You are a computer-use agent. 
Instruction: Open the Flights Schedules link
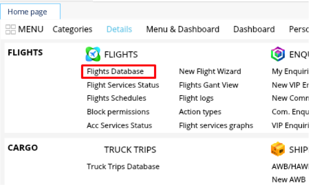pyautogui.click(x=116, y=98)
